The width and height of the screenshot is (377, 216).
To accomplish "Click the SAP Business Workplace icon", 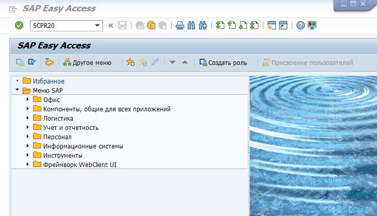I will click(x=50, y=62).
